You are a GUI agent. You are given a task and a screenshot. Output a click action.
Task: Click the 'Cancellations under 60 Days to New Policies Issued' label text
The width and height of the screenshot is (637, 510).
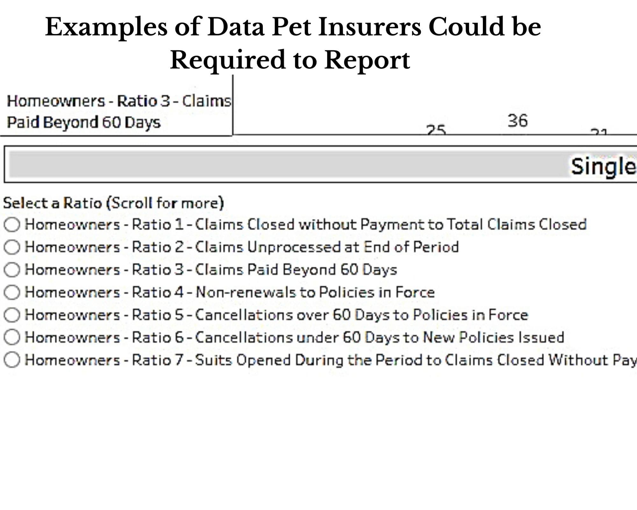380,337
